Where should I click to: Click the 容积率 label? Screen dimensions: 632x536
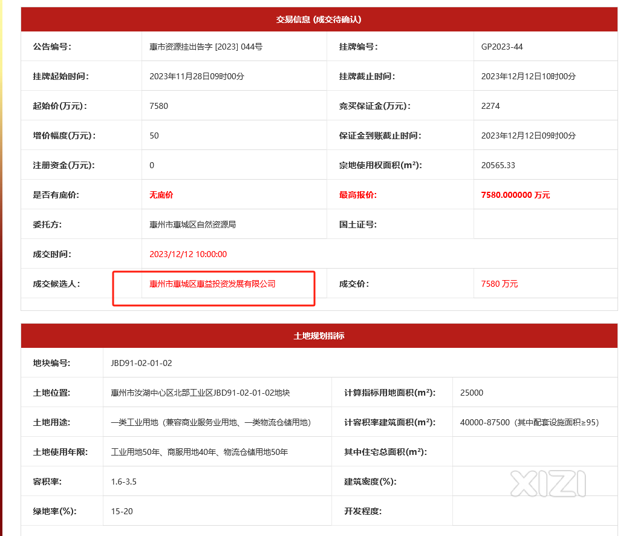click(x=47, y=482)
